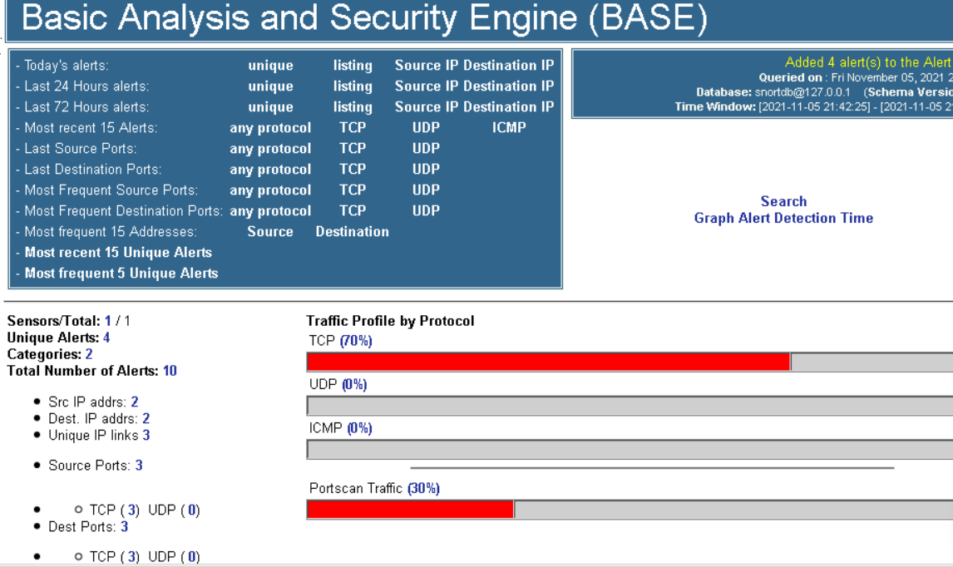View most frequent 15 Source addresses
This screenshot has height=567, width=953.
pyautogui.click(x=270, y=232)
